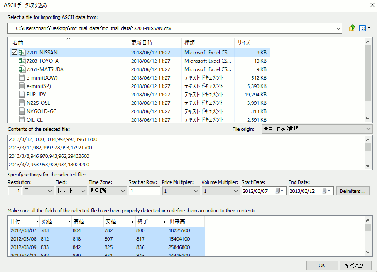Click the EUR-JPY text document icon
The image size is (377, 272).
pyautogui.click(x=22, y=95)
